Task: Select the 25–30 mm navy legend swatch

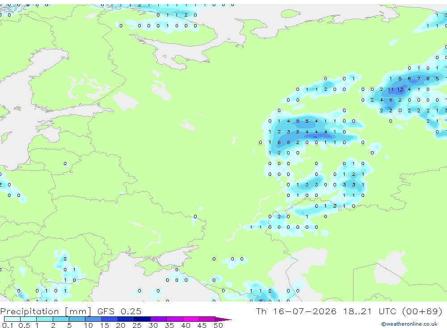Action: (142, 319)
